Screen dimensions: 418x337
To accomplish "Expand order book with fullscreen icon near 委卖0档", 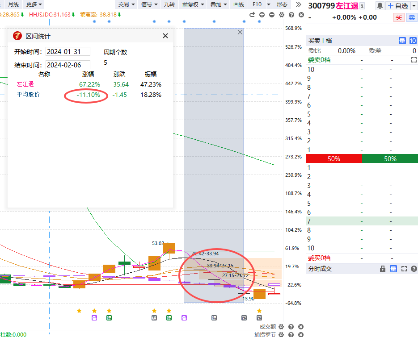I will pos(414,60).
